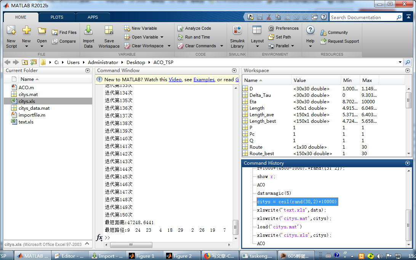The height and width of the screenshot is (260, 416).
Task: Open the Layout dropdown
Action: [257, 47]
